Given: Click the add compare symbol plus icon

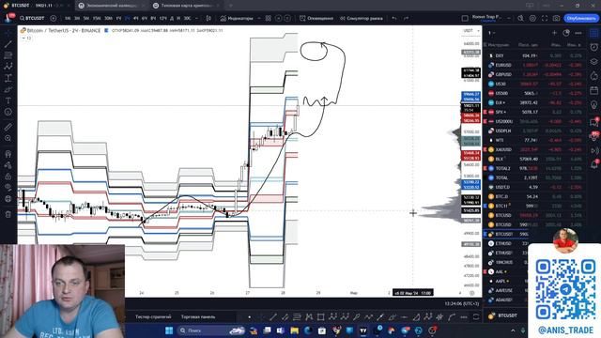Looking at the screenshot, I should click(54, 18).
